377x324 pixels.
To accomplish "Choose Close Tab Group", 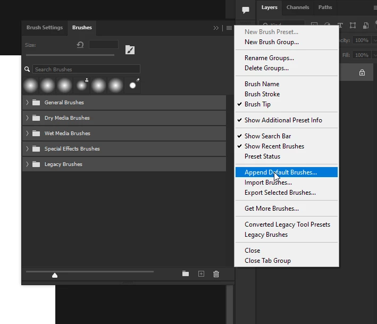I will click(287, 261).
